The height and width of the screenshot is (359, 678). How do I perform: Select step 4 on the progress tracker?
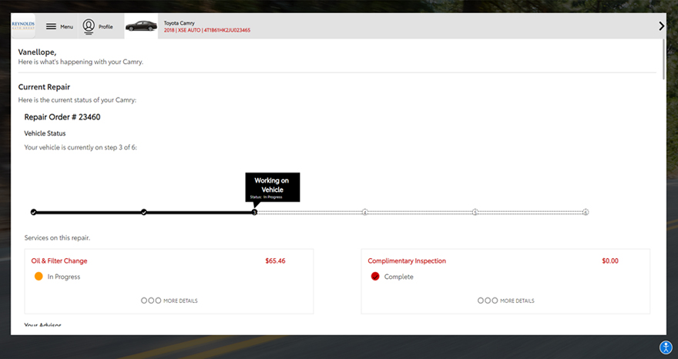tap(364, 212)
